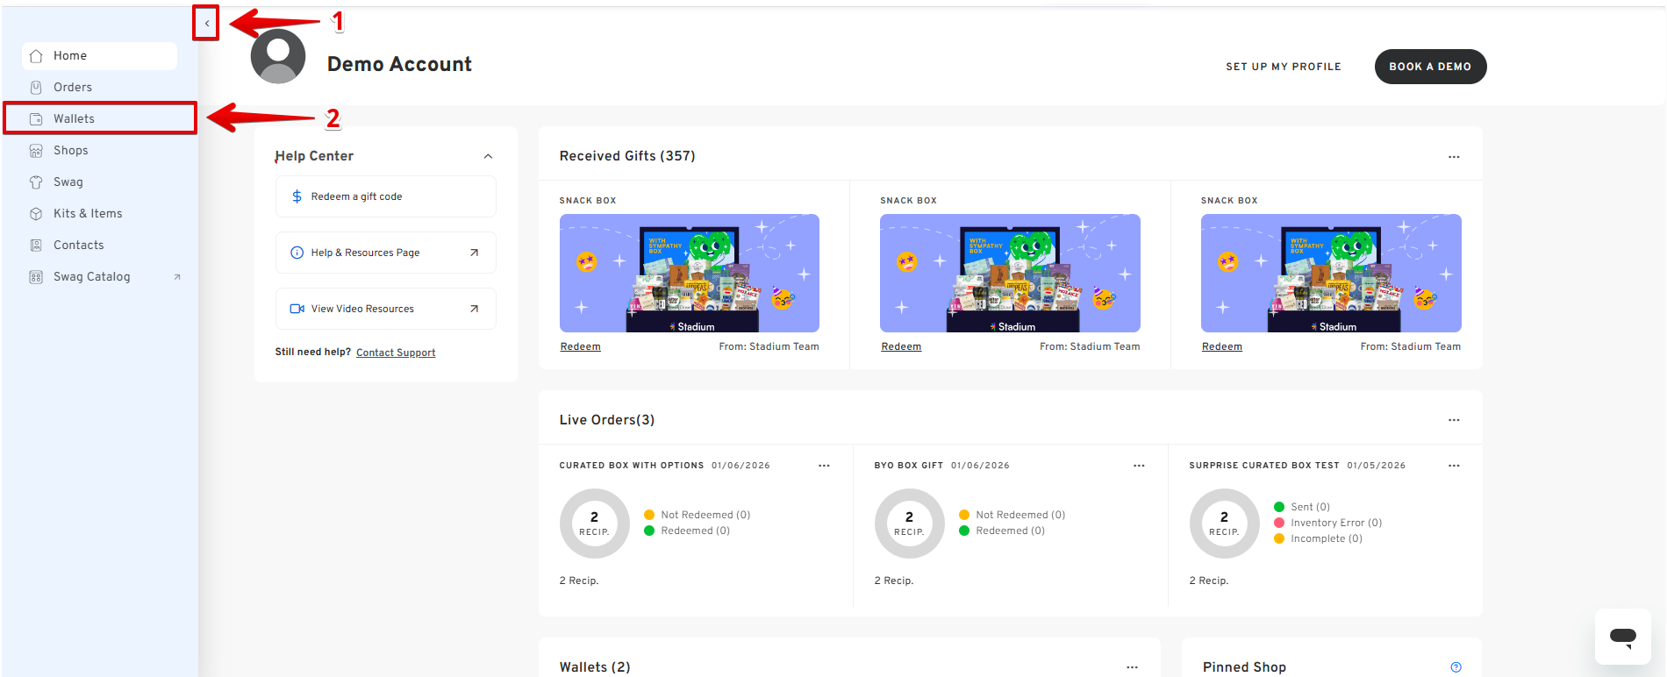Open Wallets section three-dot options menu
The width and height of the screenshot is (1667, 677).
coord(1132,667)
